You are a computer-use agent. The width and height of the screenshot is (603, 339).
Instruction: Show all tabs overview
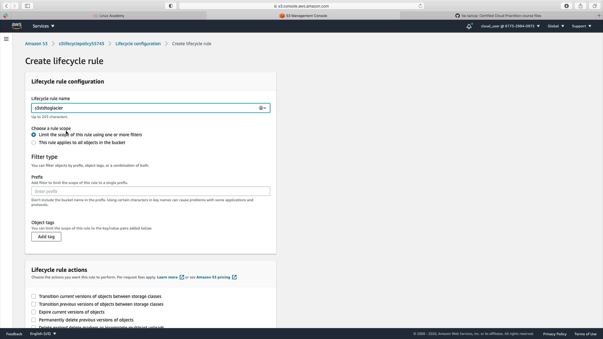pyautogui.click(x=595, y=6)
